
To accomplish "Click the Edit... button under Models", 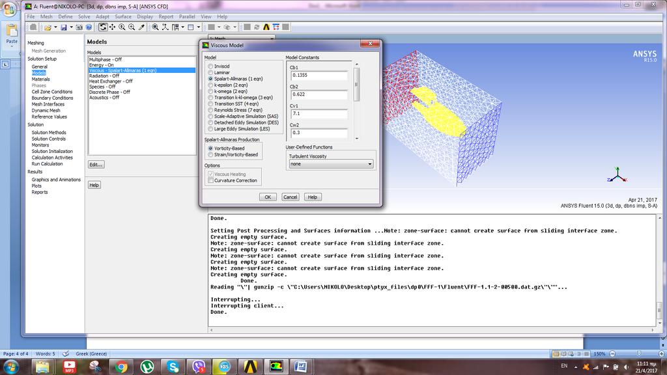I will pos(96,165).
